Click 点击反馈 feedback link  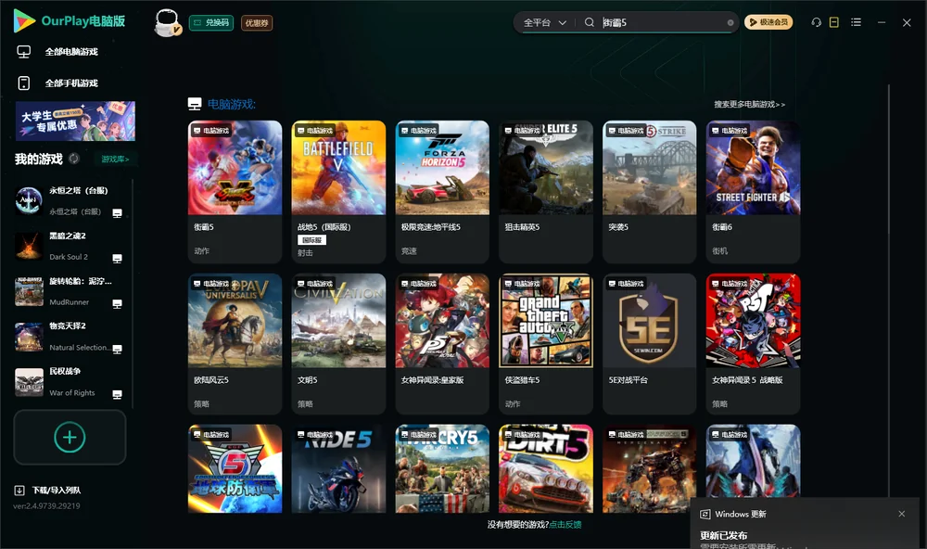(565, 525)
